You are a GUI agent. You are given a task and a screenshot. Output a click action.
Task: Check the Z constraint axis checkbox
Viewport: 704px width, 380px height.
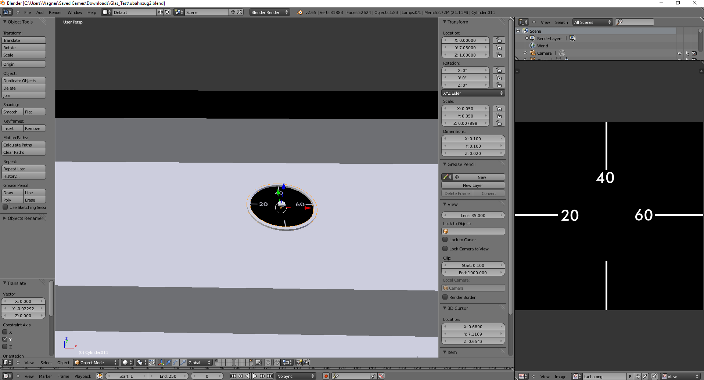[x=5, y=347]
